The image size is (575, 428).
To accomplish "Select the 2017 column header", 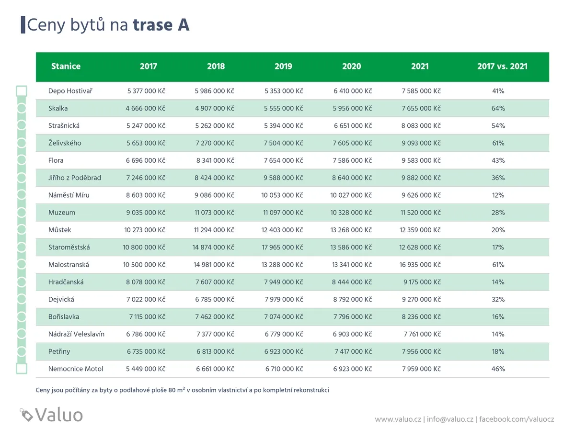I will point(149,67).
